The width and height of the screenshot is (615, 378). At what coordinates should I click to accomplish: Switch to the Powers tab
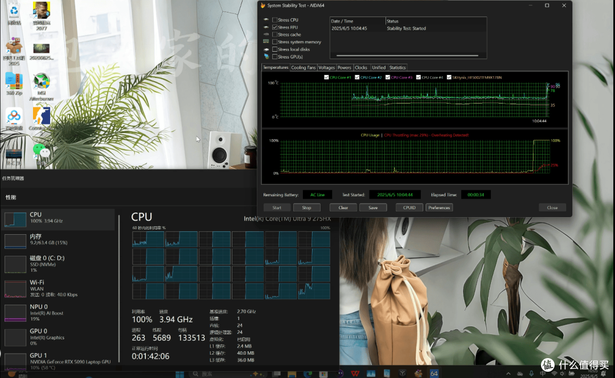pyautogui.click(x=345, y=68)
